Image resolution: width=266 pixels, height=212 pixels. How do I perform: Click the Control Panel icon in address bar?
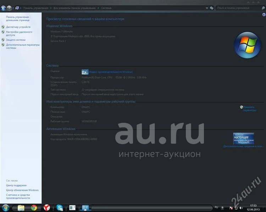pos(17,8)
